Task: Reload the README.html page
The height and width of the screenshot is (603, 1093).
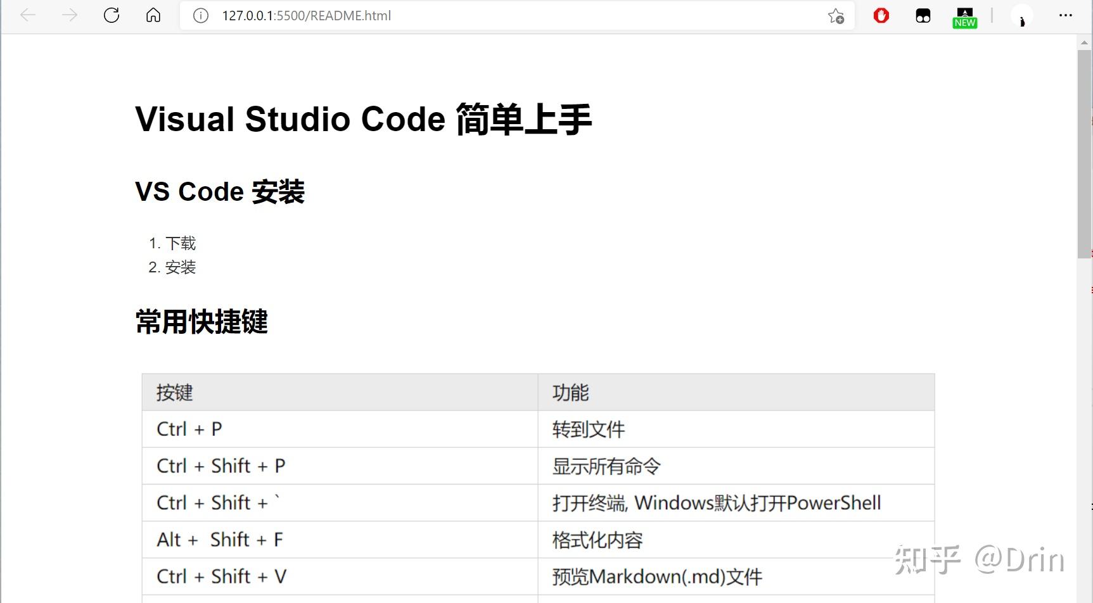Action: (111, 15)
